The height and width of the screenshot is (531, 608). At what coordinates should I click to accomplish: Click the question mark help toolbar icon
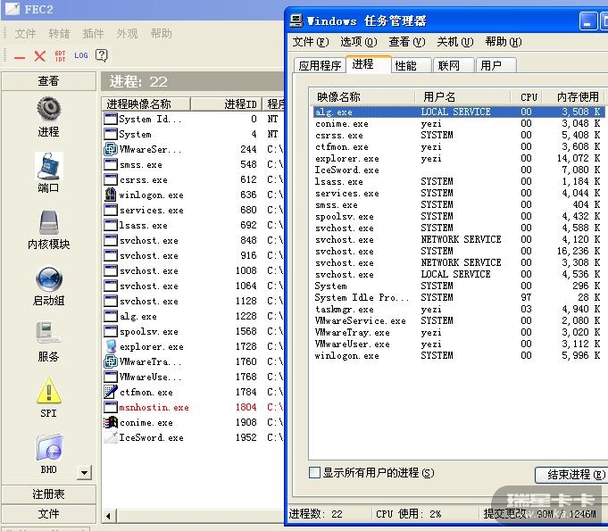(x=101, y=56)
